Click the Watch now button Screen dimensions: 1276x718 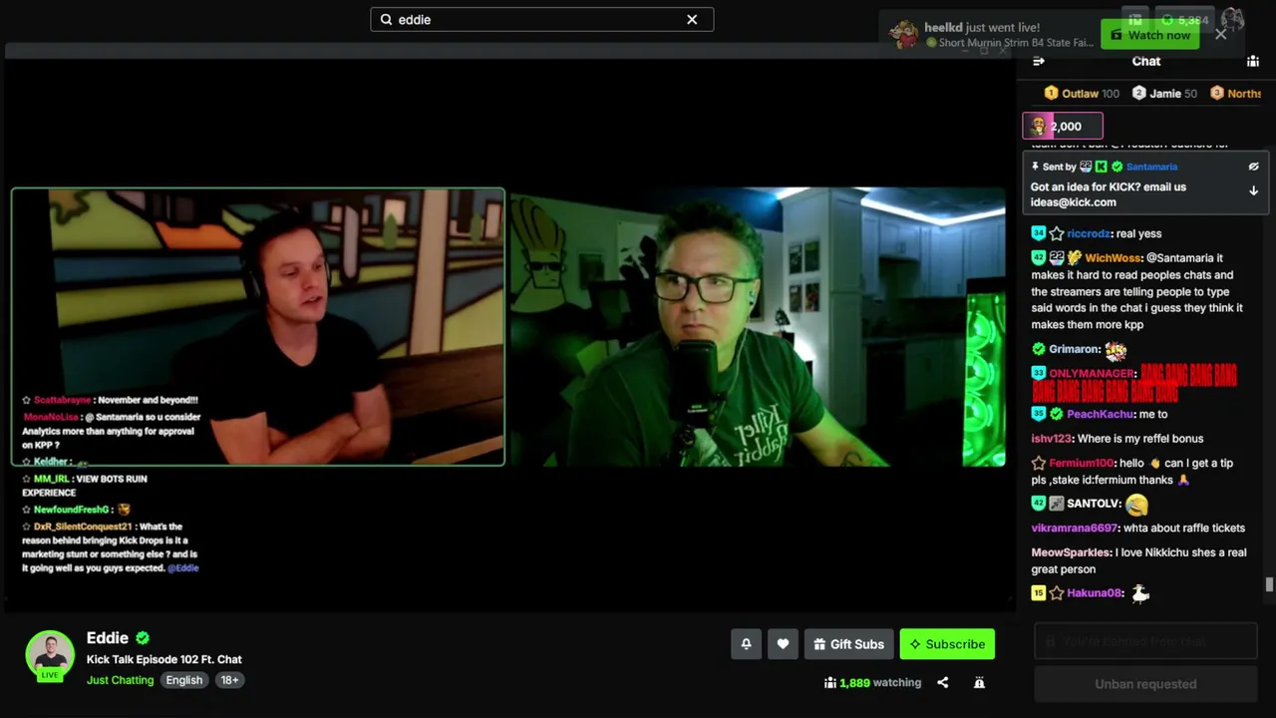[x=1148, y=35]
